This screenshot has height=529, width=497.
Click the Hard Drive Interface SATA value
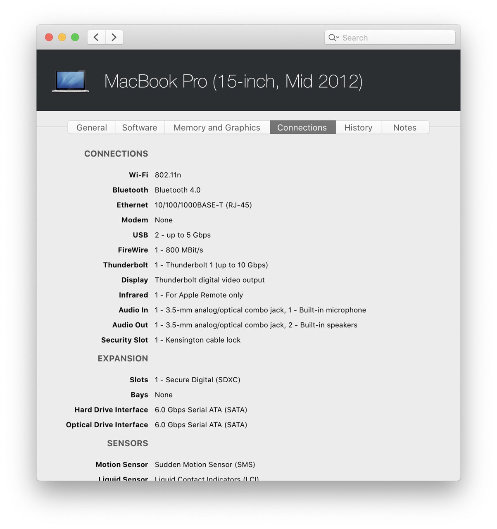pos(201,410)
